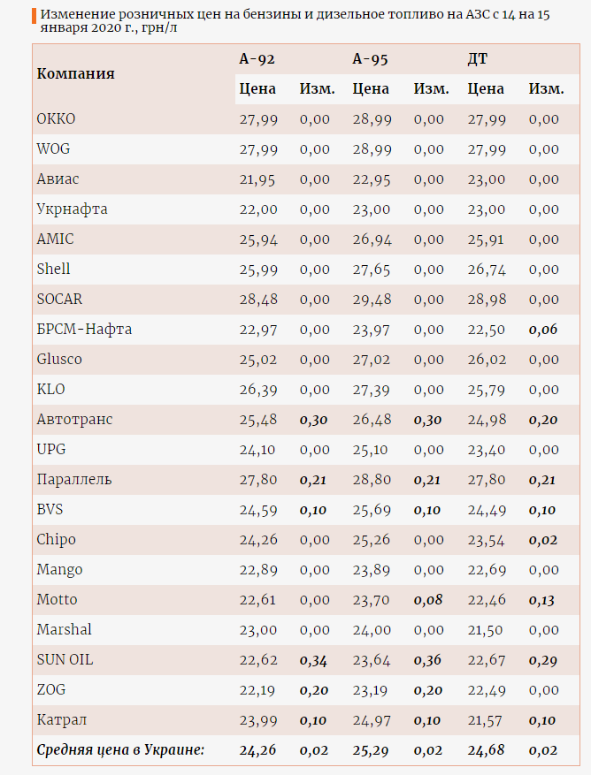
Task: Click the Shell company name
Action: click(x=53, y=269)
